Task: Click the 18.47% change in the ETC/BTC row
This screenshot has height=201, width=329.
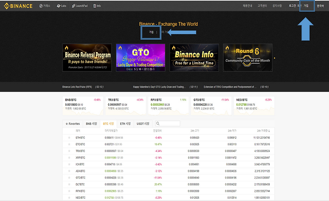Action: (158, 144)
